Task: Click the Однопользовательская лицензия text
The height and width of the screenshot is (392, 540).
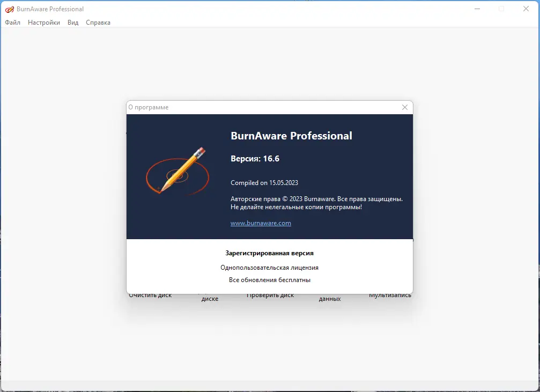Action: point(269,267)
